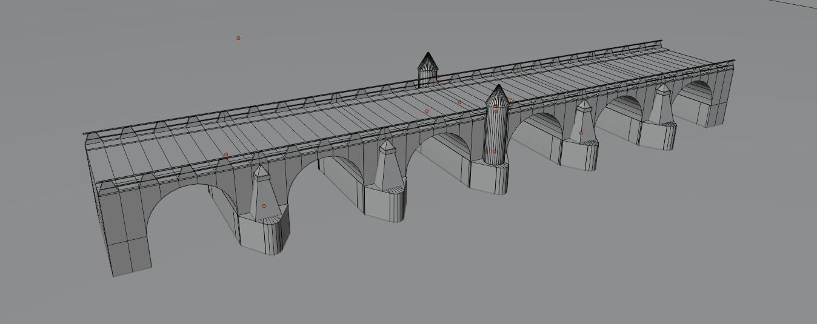817x324 pixels.
Task: Select the far round tower behind the bridge railing
Action: (428, 70)
